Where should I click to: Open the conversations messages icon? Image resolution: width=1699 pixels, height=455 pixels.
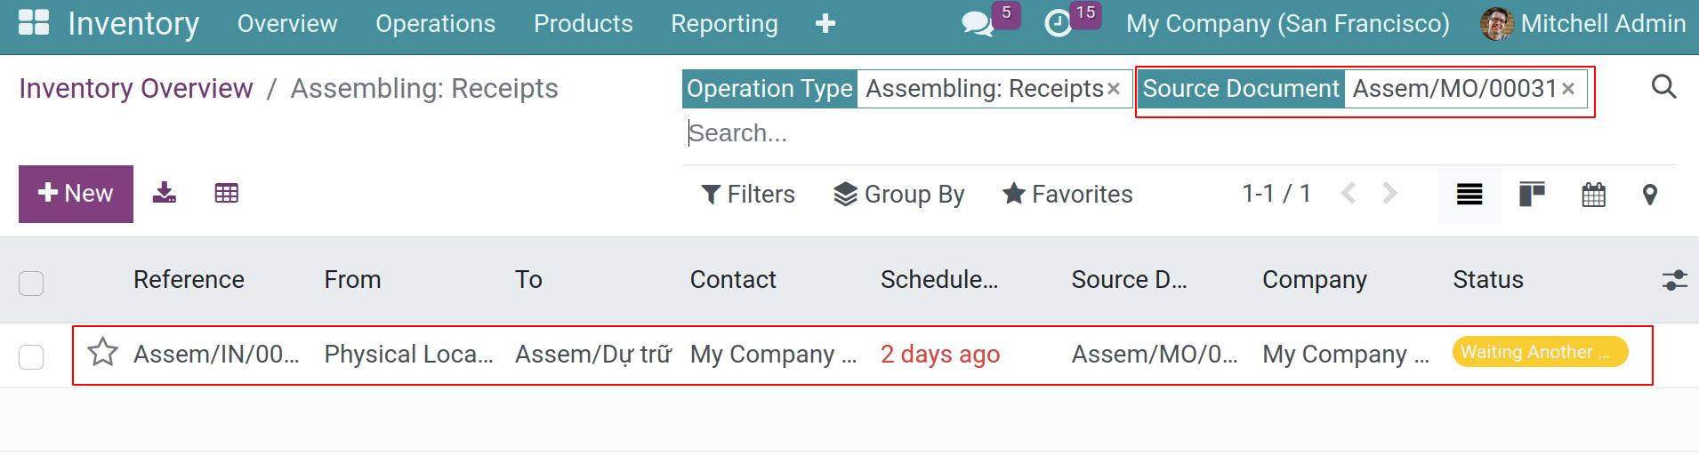pos(978,24)
